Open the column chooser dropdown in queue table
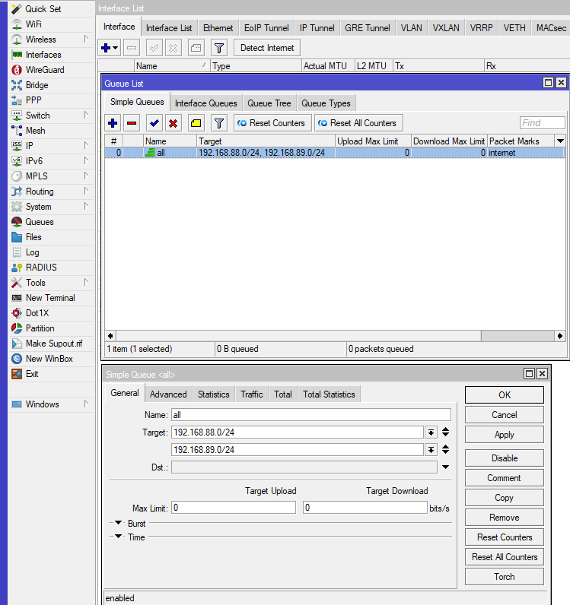The width and height of the screenshot is (570, 605). [x=560, y=141]
